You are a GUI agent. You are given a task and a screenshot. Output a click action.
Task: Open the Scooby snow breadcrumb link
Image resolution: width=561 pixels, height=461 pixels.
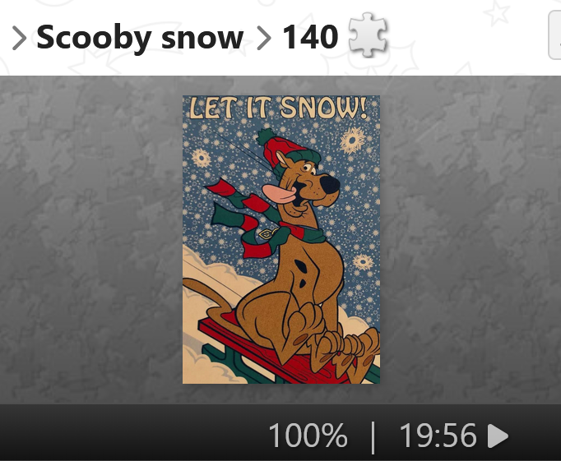click(x=140, y=38)
